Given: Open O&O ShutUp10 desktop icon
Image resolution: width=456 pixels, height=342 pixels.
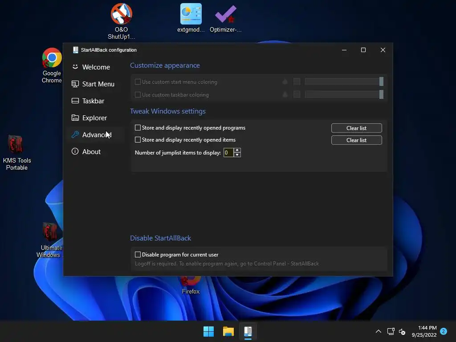Looking at the screenshot, I should point(122,21).
